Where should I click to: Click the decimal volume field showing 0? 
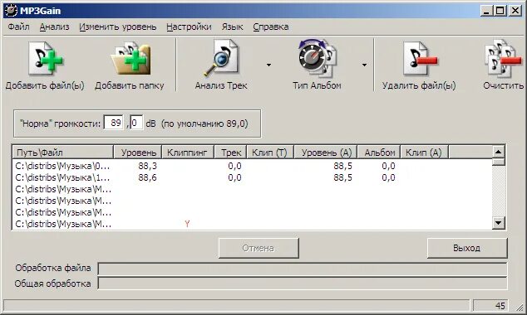(136, 123)
